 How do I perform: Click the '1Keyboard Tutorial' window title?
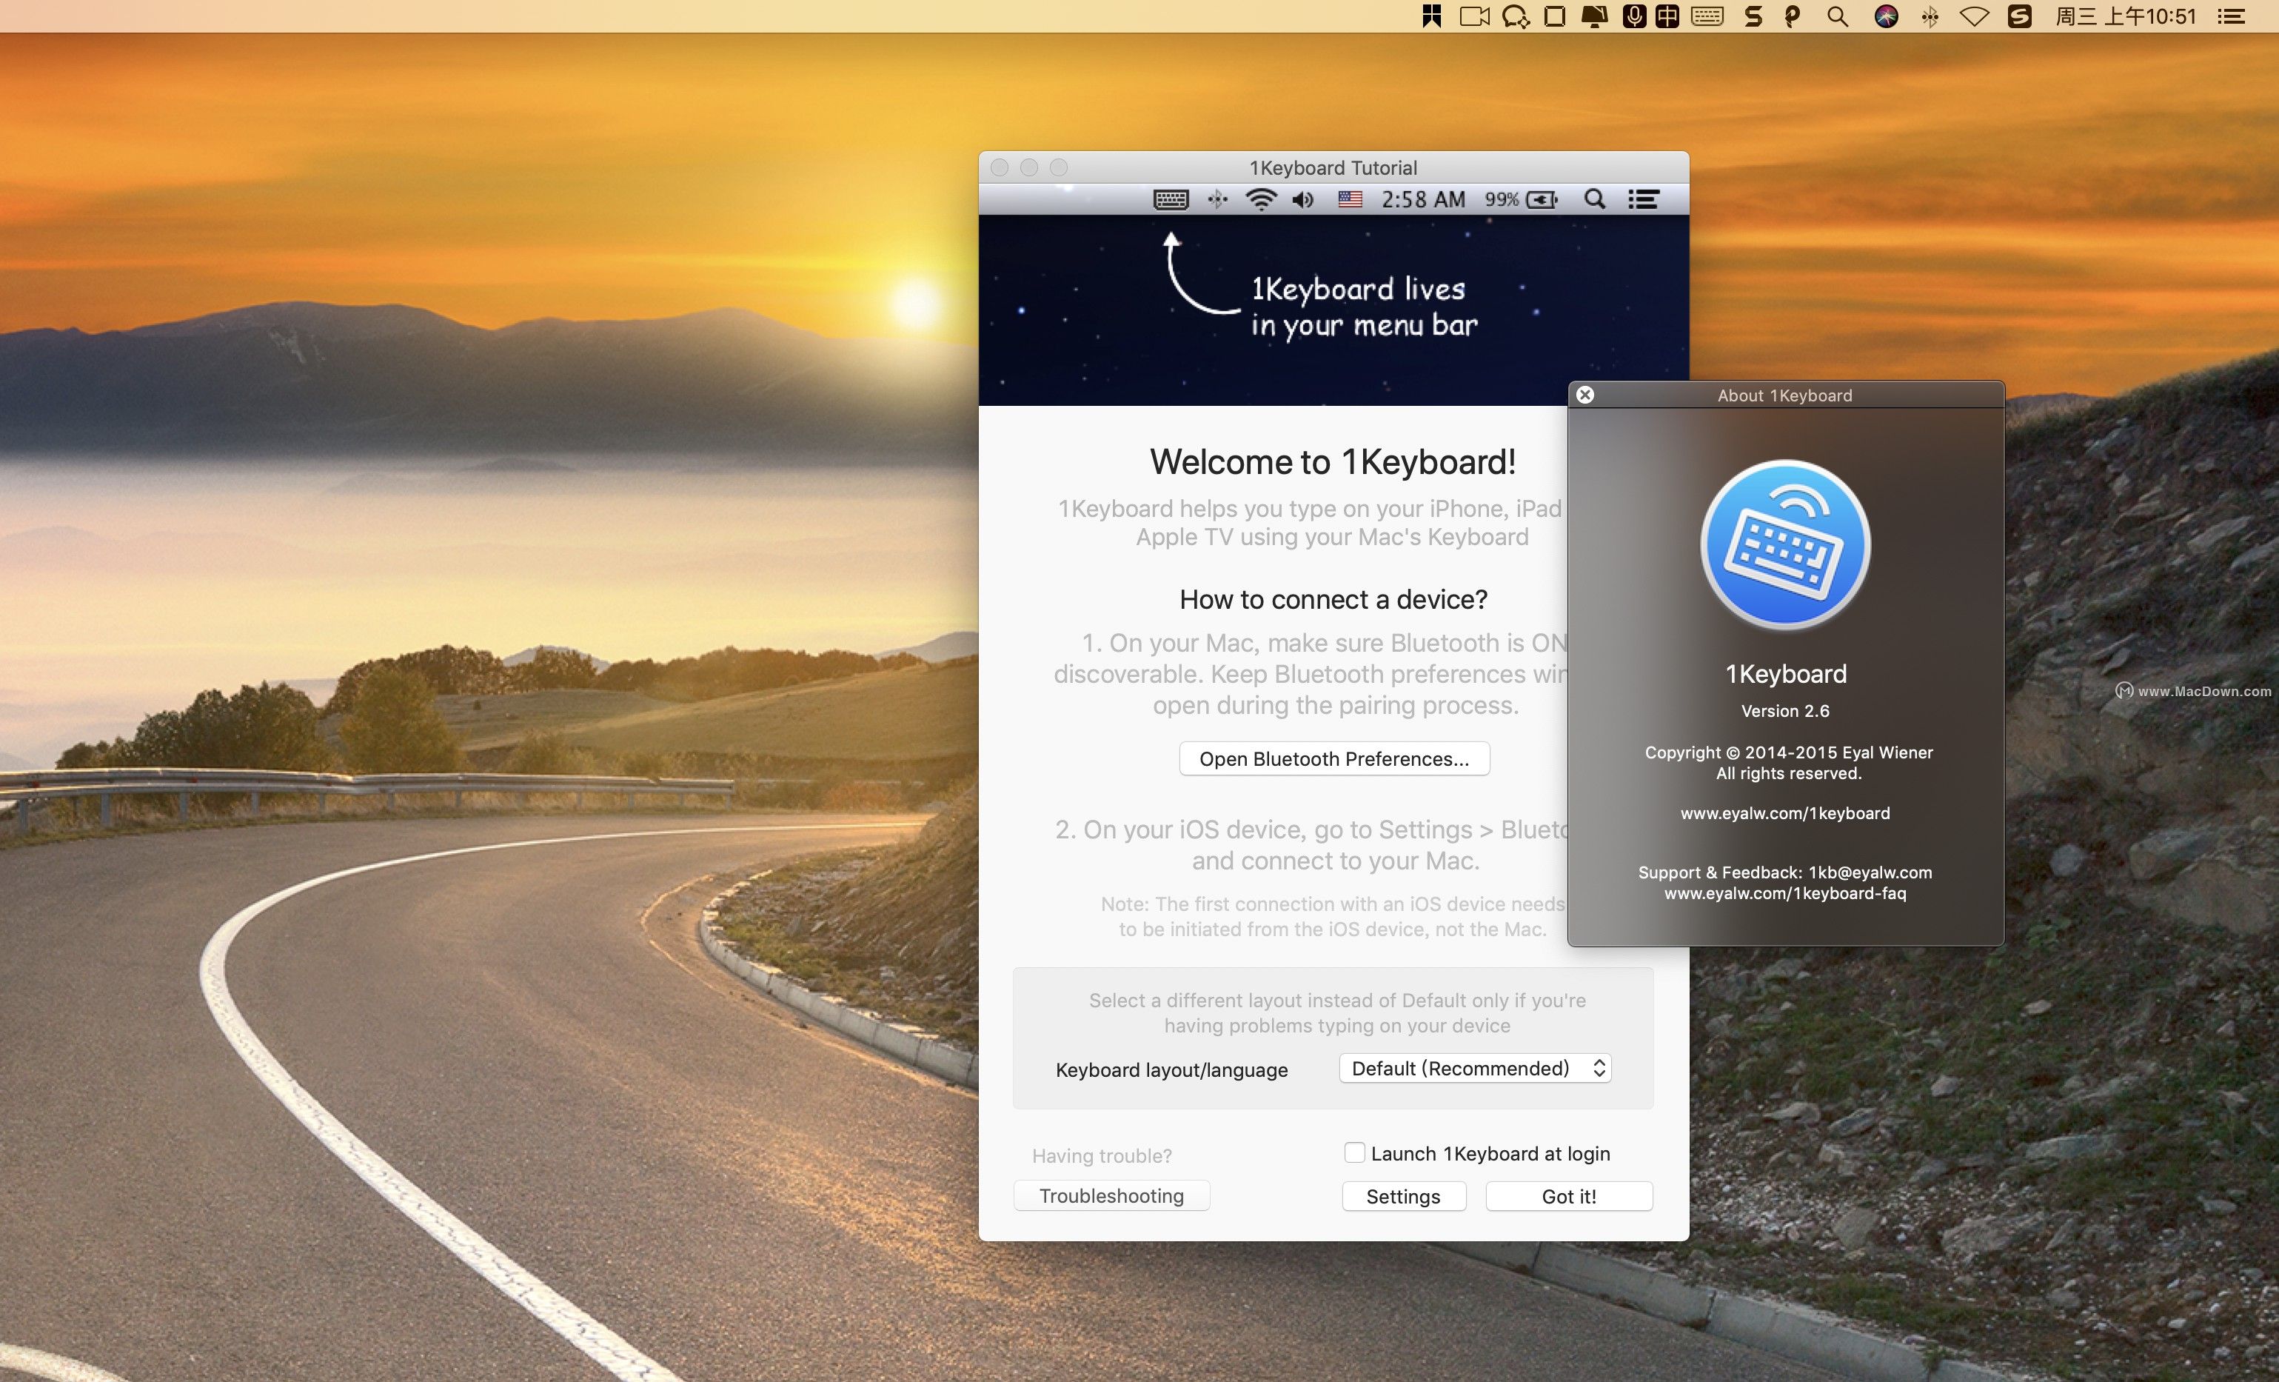click(x=1333, y=167)
